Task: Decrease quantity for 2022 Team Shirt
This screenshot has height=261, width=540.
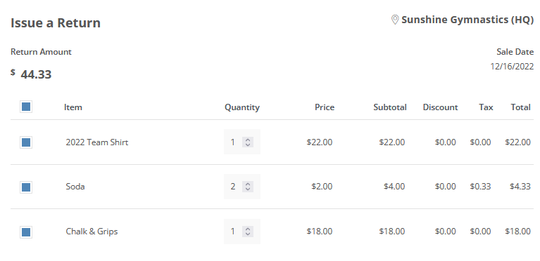Action: [248, 145]
